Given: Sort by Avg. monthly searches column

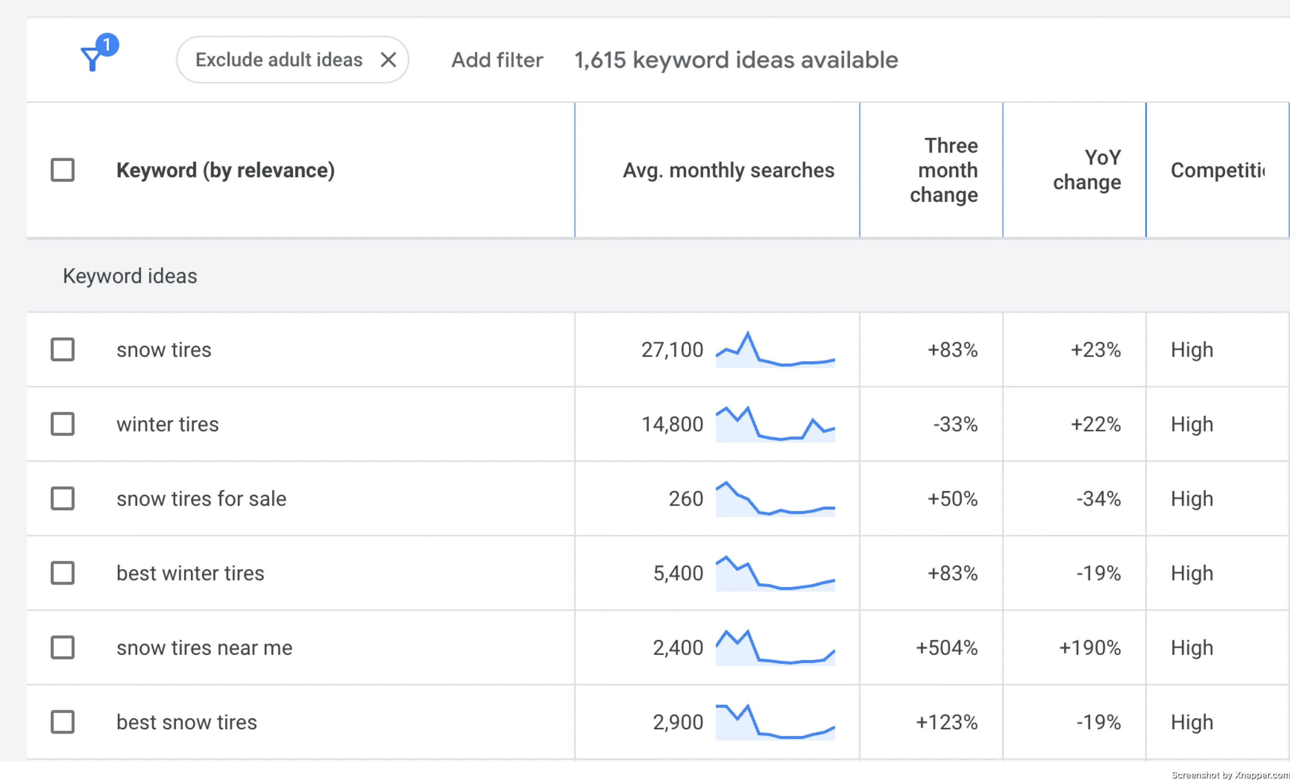Looking at the screenshot, I should [728, 170].
